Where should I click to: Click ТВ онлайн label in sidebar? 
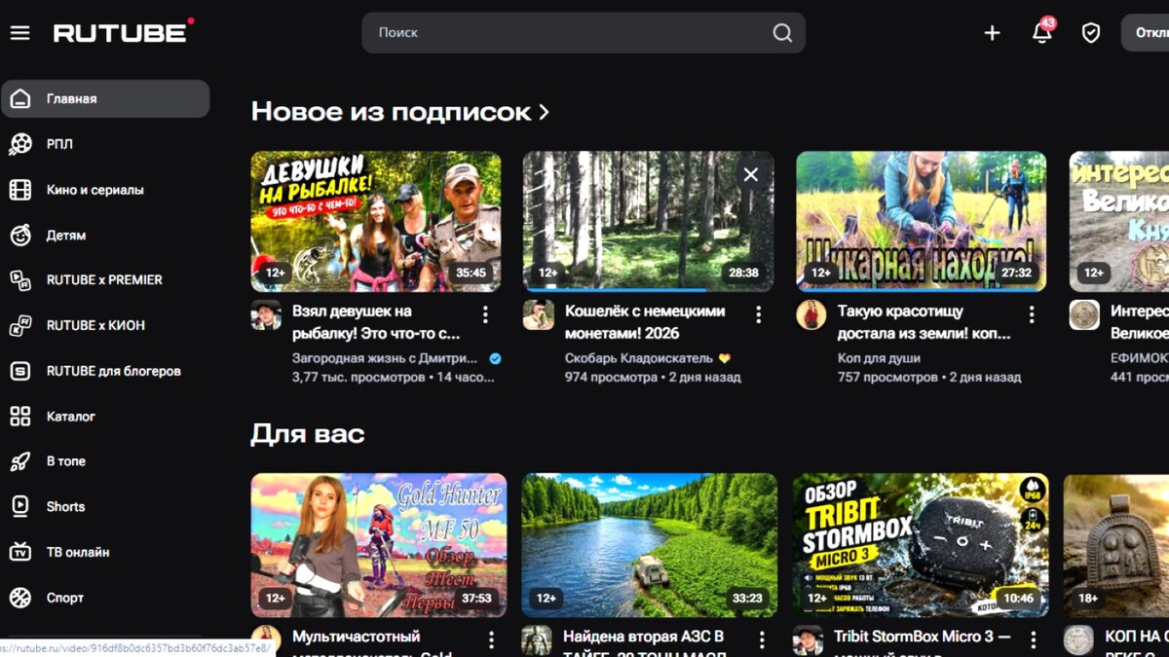click(x=78, y=552)
